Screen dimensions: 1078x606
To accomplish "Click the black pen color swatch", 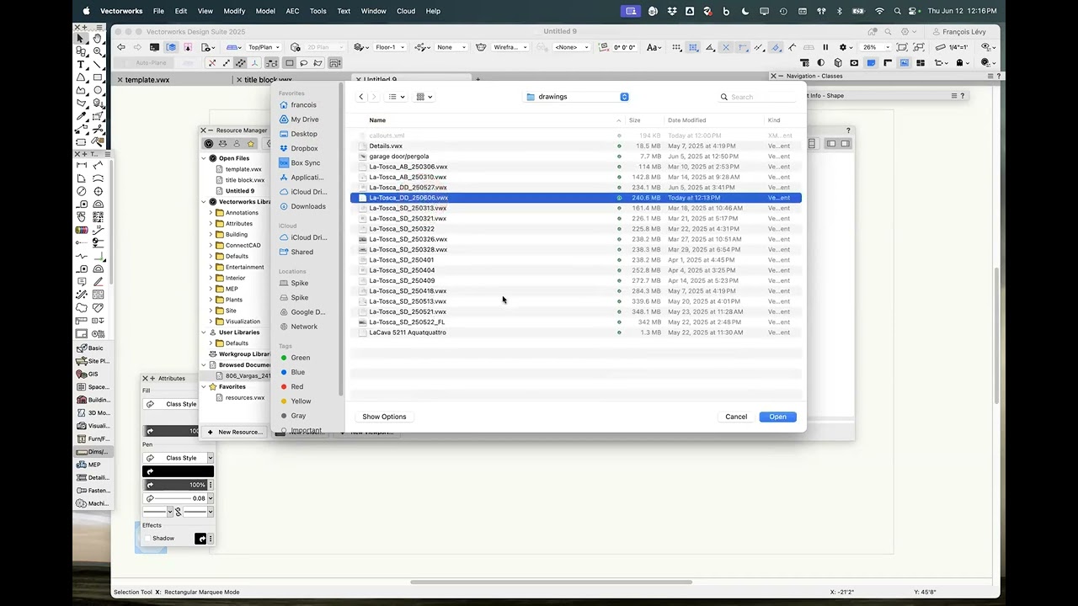I will (178, 471).
